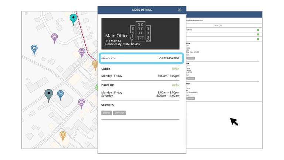The image size is (284, 160).
Task: Expand the FILTER section
Action: tap(218, 26)
